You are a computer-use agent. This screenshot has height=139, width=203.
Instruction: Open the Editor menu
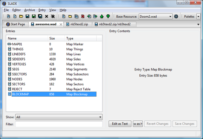pyautogui.click(x=16, y=10)
